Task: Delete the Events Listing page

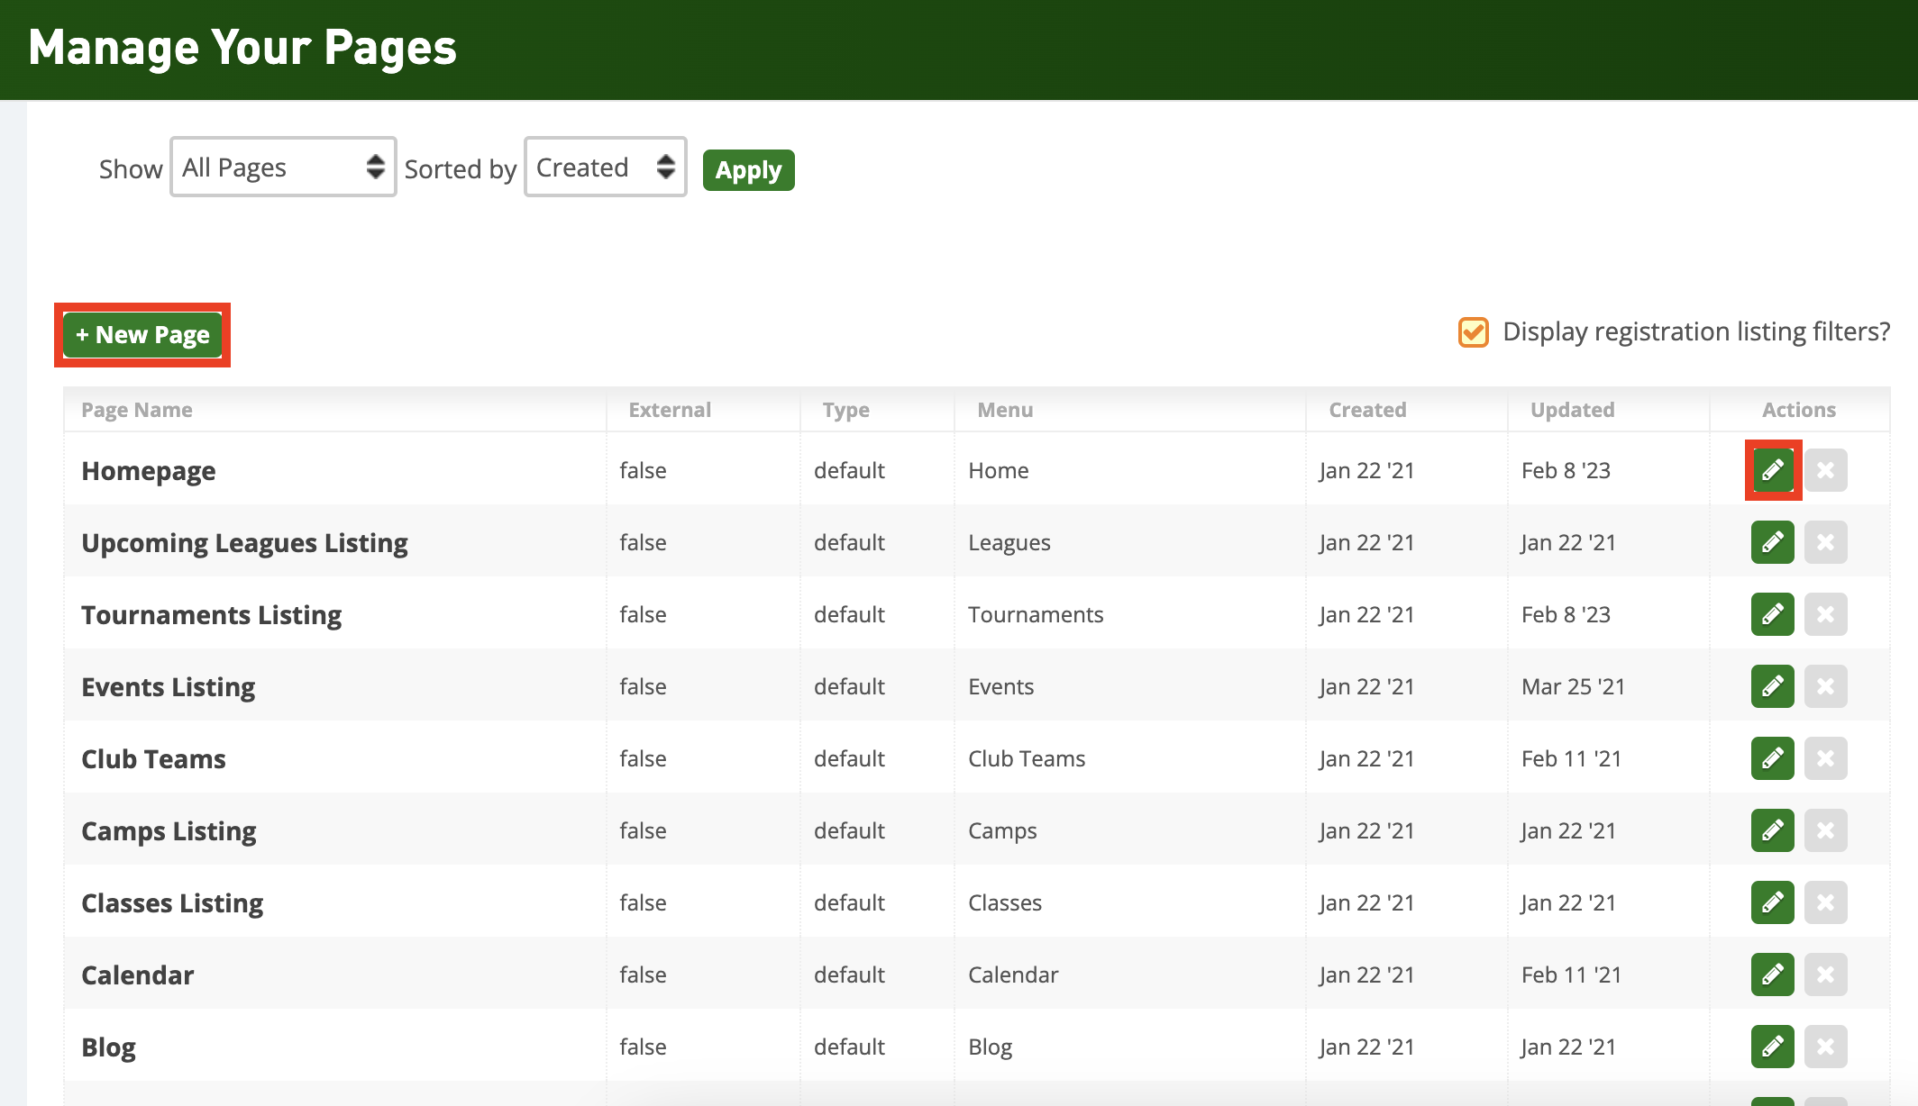Action: tap(1825, 686)
